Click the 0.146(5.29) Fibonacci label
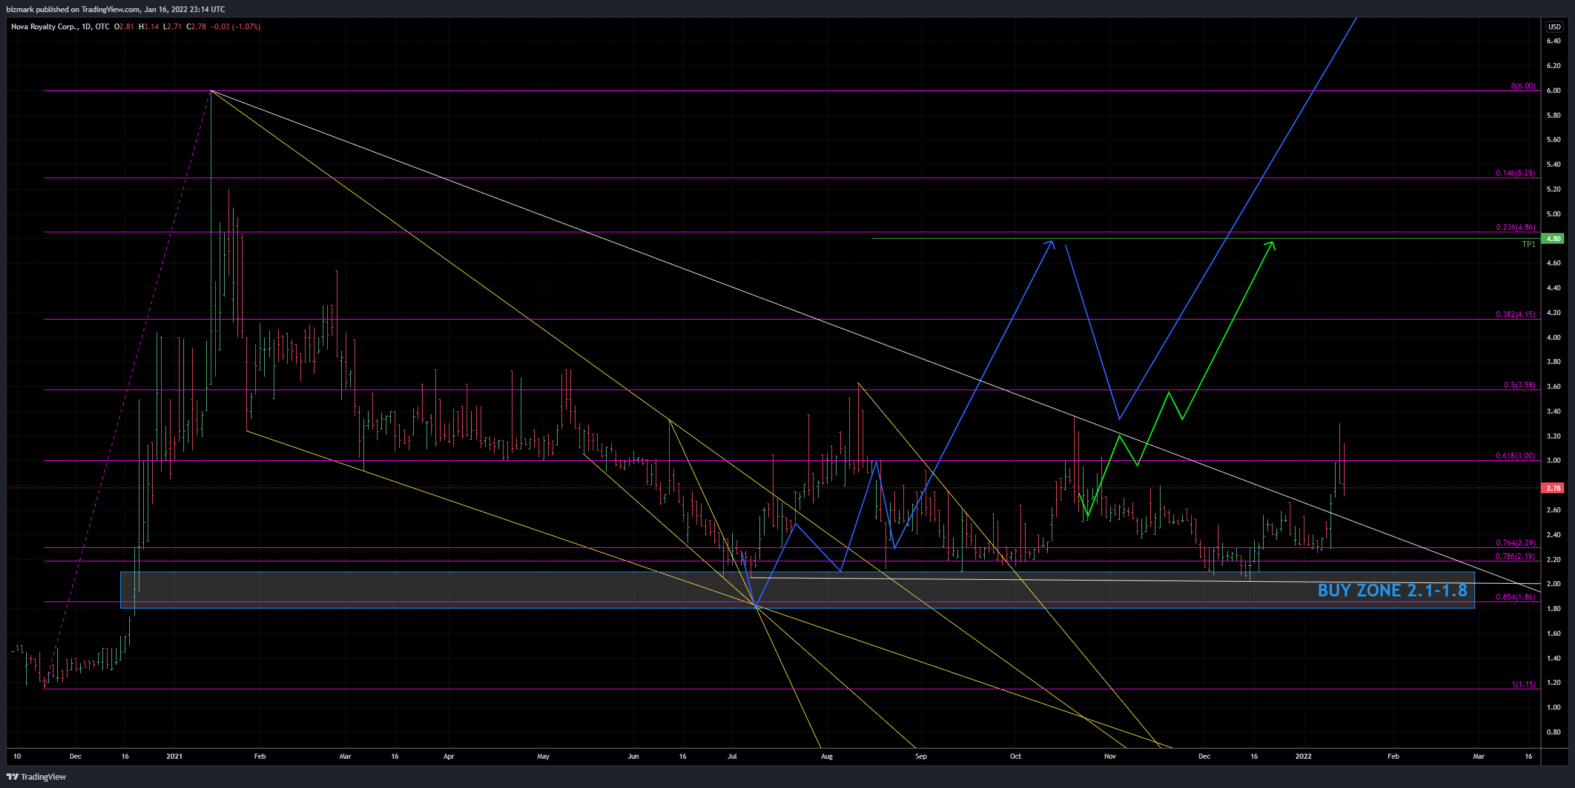Image resolution: width=1575 pixels, height=788 pixels. click(1515, 173)
